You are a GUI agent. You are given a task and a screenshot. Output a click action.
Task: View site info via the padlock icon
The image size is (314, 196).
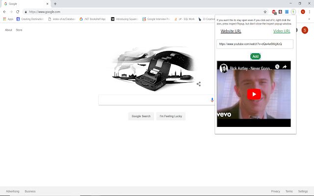pos(26,12)
